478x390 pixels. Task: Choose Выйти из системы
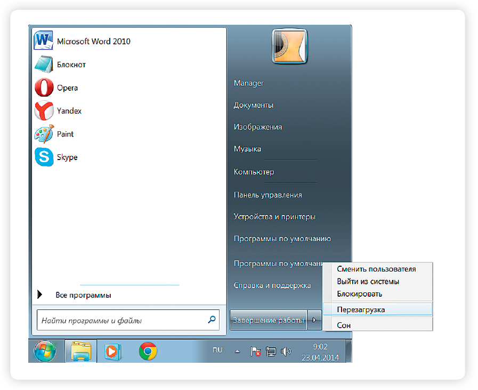pos(368,281)
